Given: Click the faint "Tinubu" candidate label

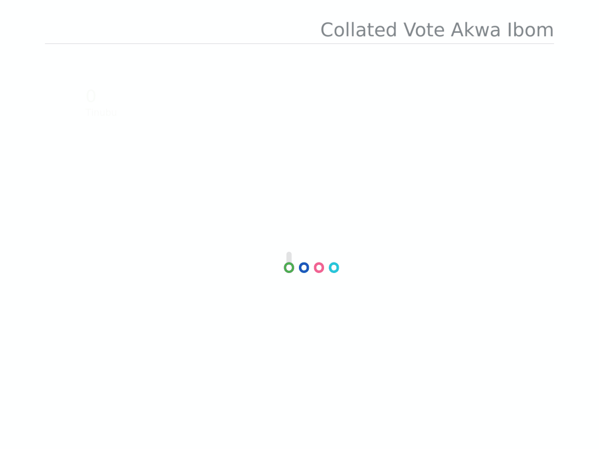Looking at the screenshot, I should [x=101, y=113].
